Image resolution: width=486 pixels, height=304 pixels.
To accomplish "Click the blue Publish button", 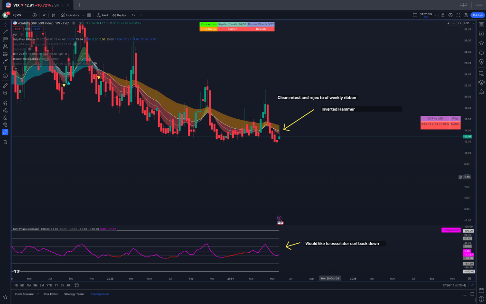I will coord(477,15).
